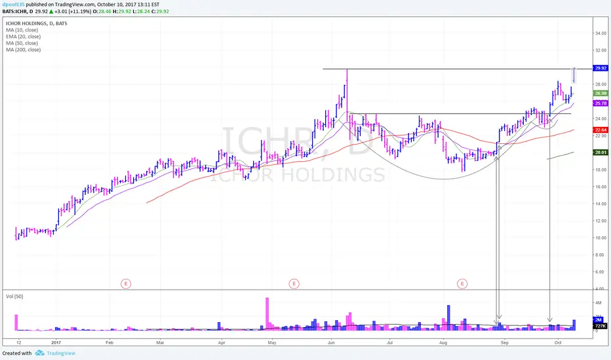Click the red 22.64 MA price tag

[x=600, y=130]
